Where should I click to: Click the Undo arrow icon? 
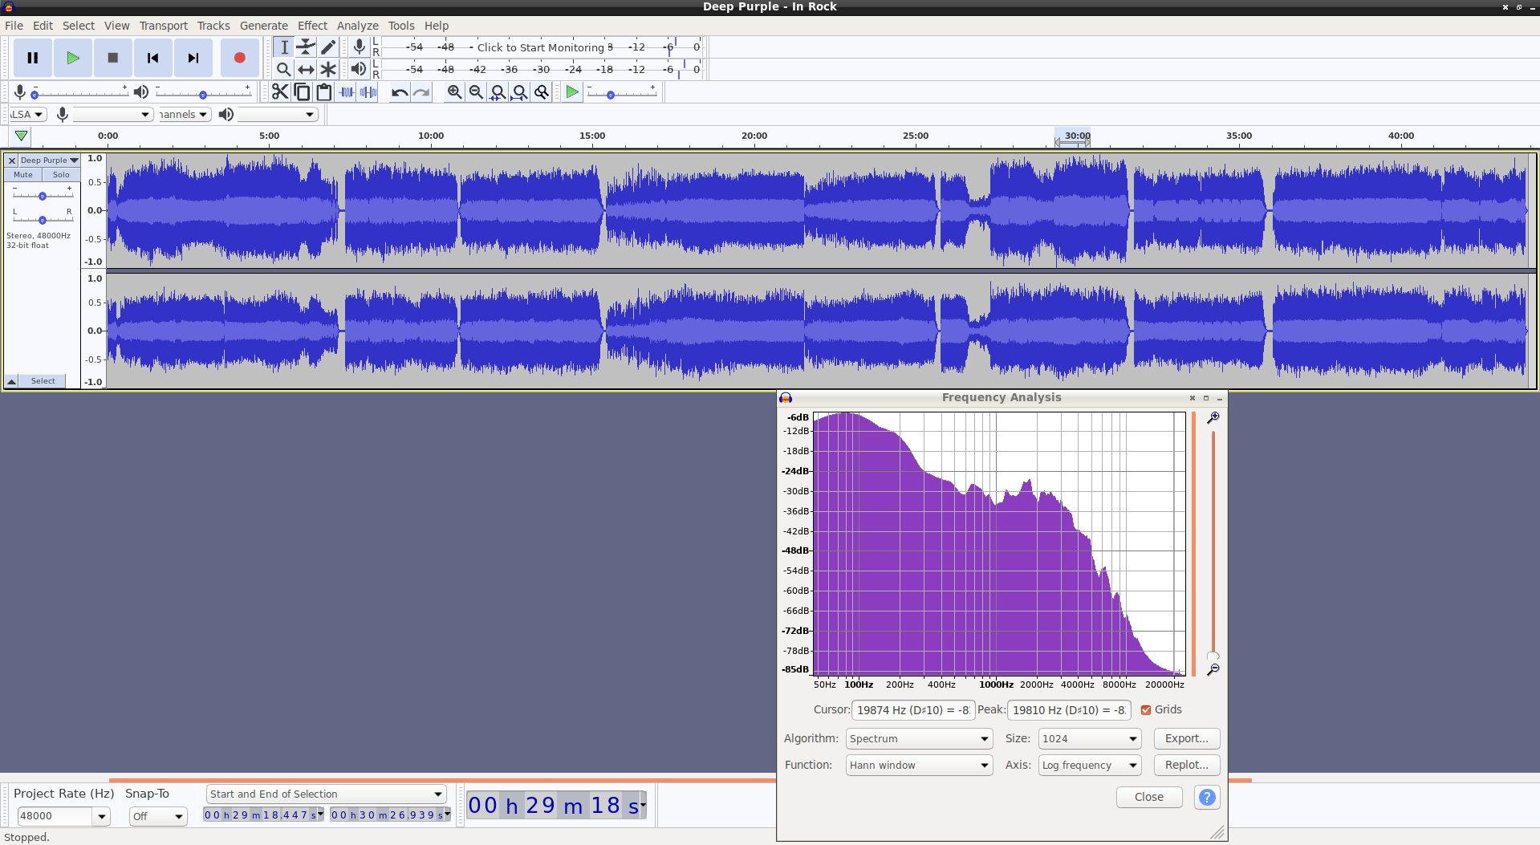pos(399,92)
